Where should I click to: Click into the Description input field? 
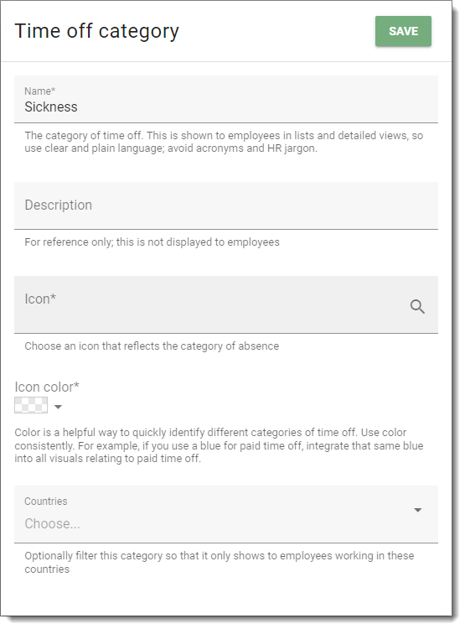226,205
